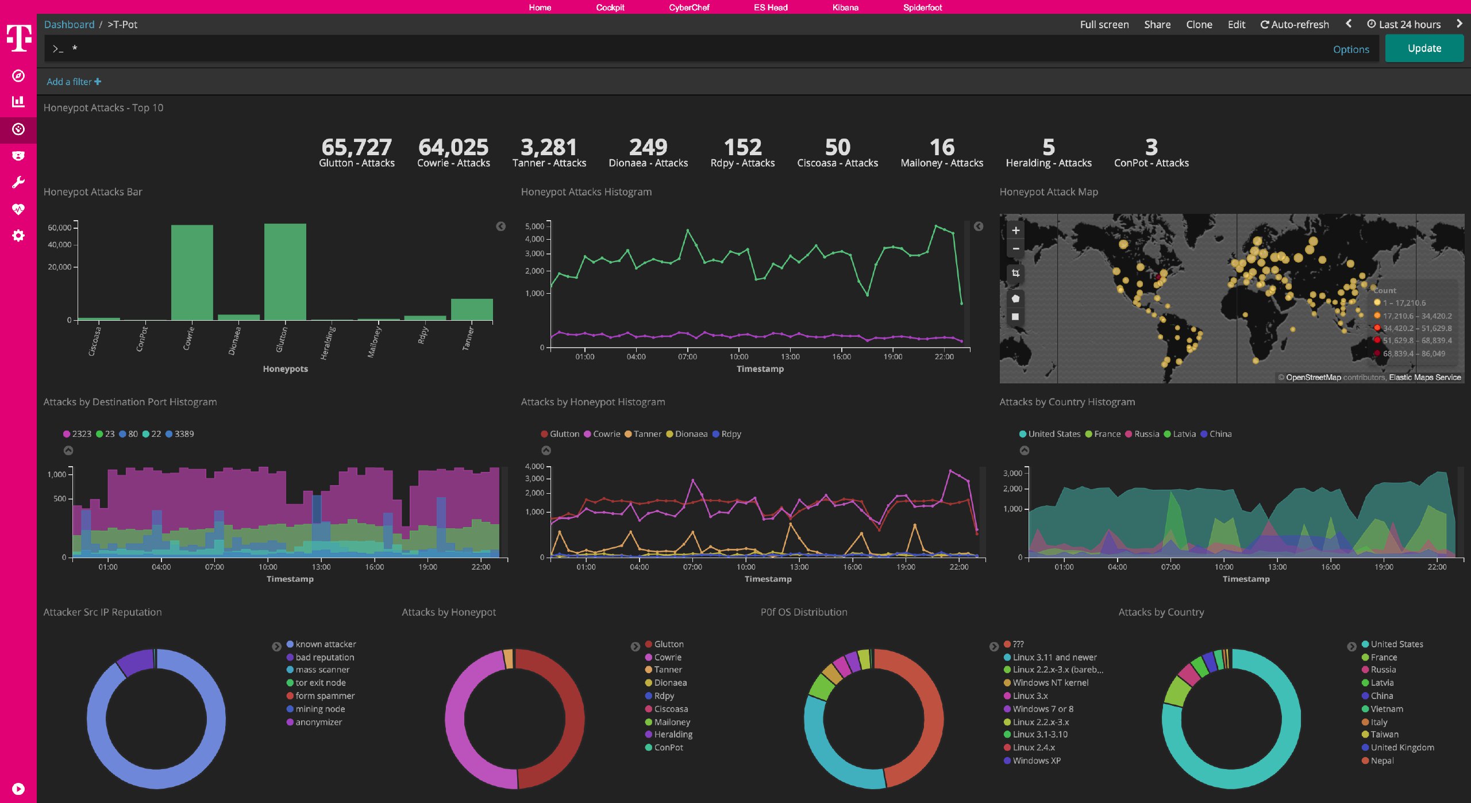Viewport: 1471px width, 803px height.
Task: Open the Monitoring heartbeat icon
Action: 18,209
